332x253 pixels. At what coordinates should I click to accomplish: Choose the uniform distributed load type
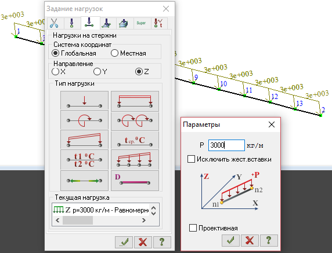point(135,101)
